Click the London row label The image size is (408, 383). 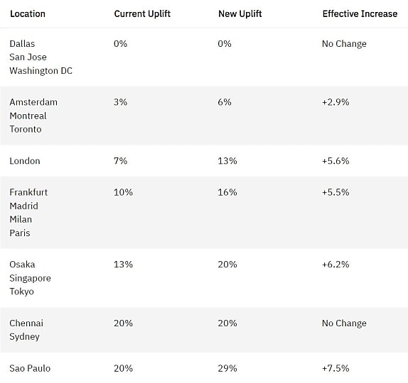(x=25, y=161)
